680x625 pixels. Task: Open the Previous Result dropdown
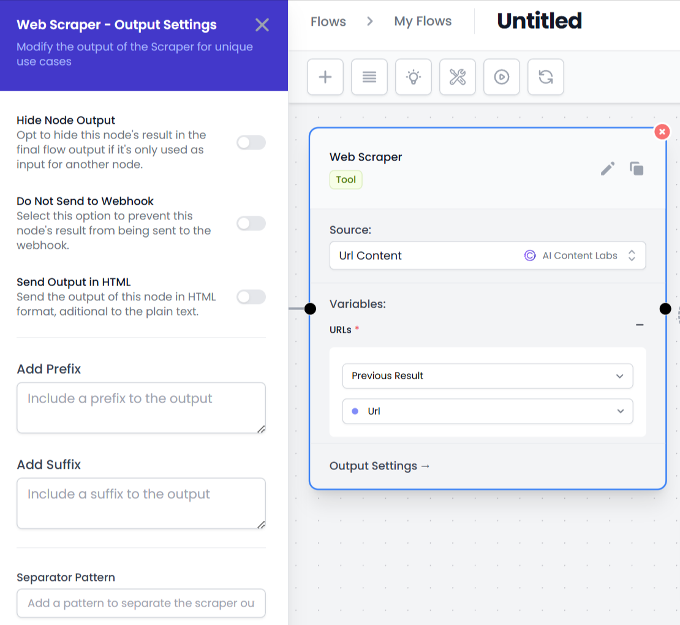pos(488,376)
